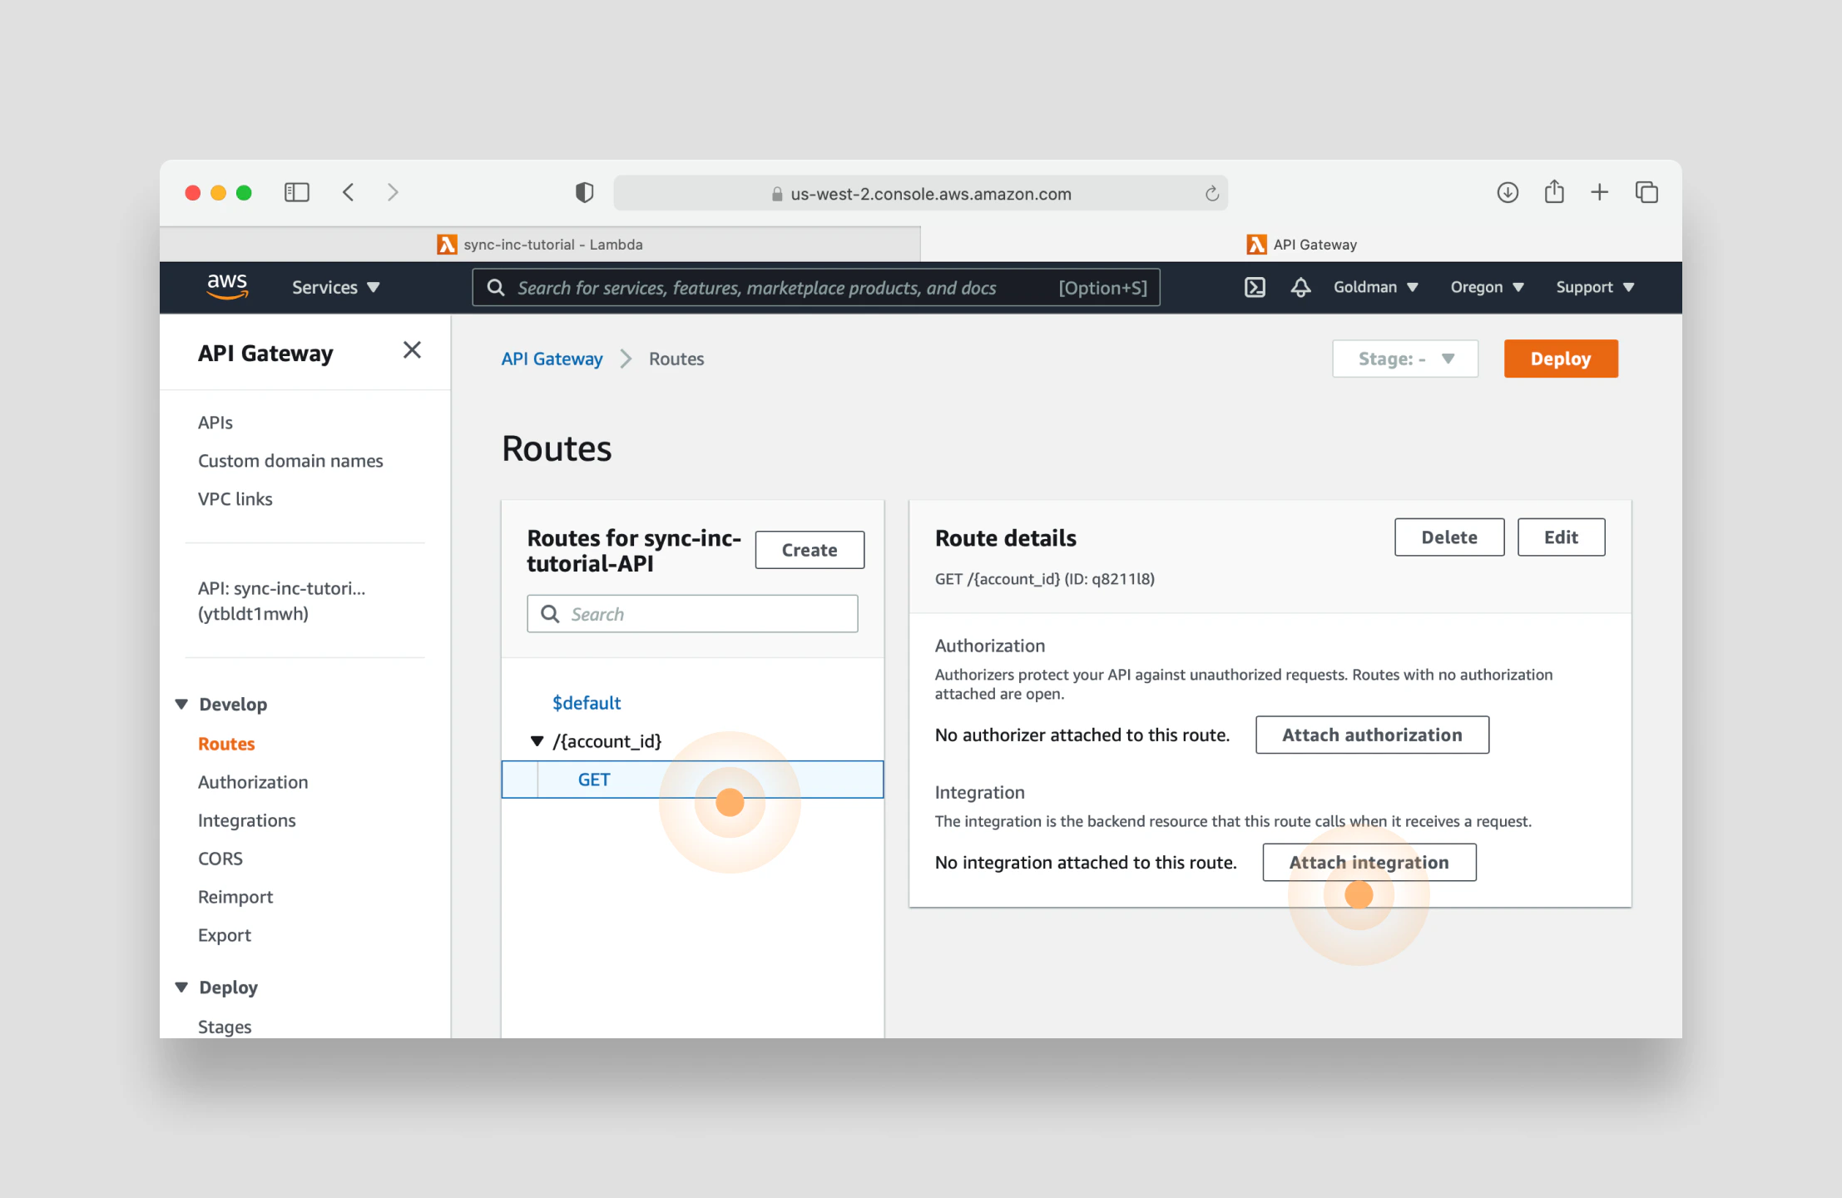The image size is (1842, 1198).
Task: Switch to the API Gateway browser tab
Action: tap(1301, 245)
